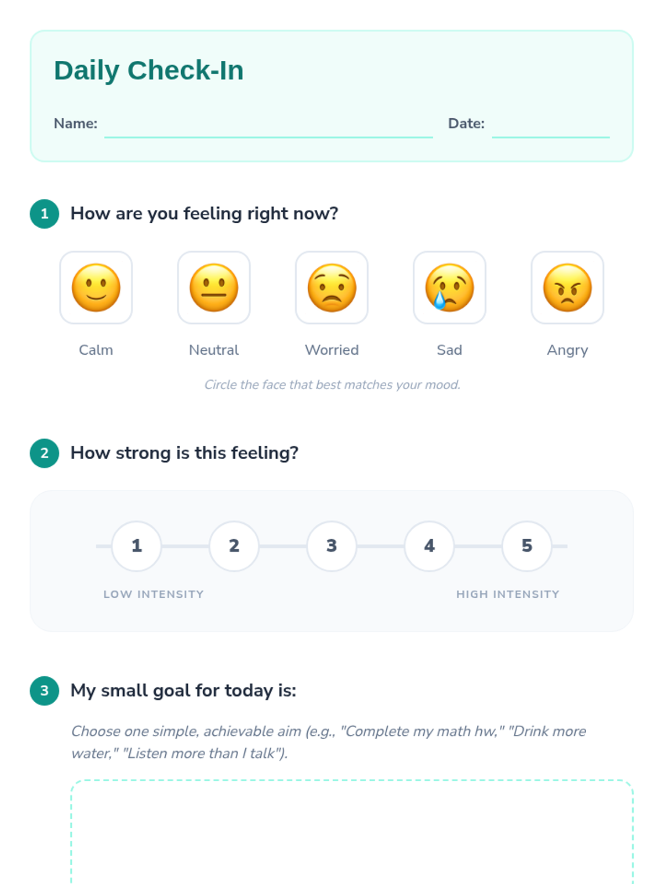Click the Angry label text
663x884 pixels.
(x=567, y=350)
